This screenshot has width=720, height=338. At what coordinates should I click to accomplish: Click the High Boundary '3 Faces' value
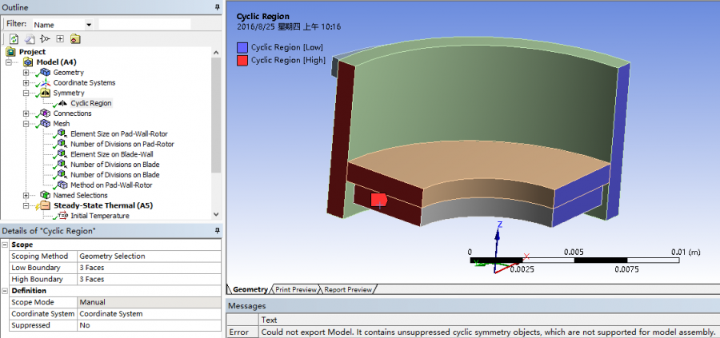click(x=150, y=280)
